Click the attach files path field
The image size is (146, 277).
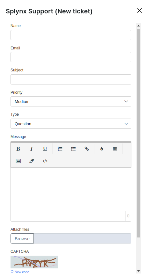(83, 238)
